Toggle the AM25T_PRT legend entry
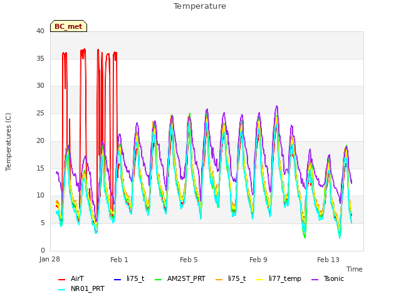Image resolution: width=401 pixels, height=301 pixels. click(180, 278)
